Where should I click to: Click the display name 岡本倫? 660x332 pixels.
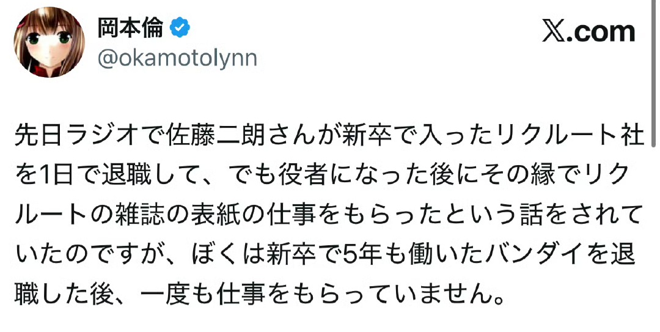[131, 28]
